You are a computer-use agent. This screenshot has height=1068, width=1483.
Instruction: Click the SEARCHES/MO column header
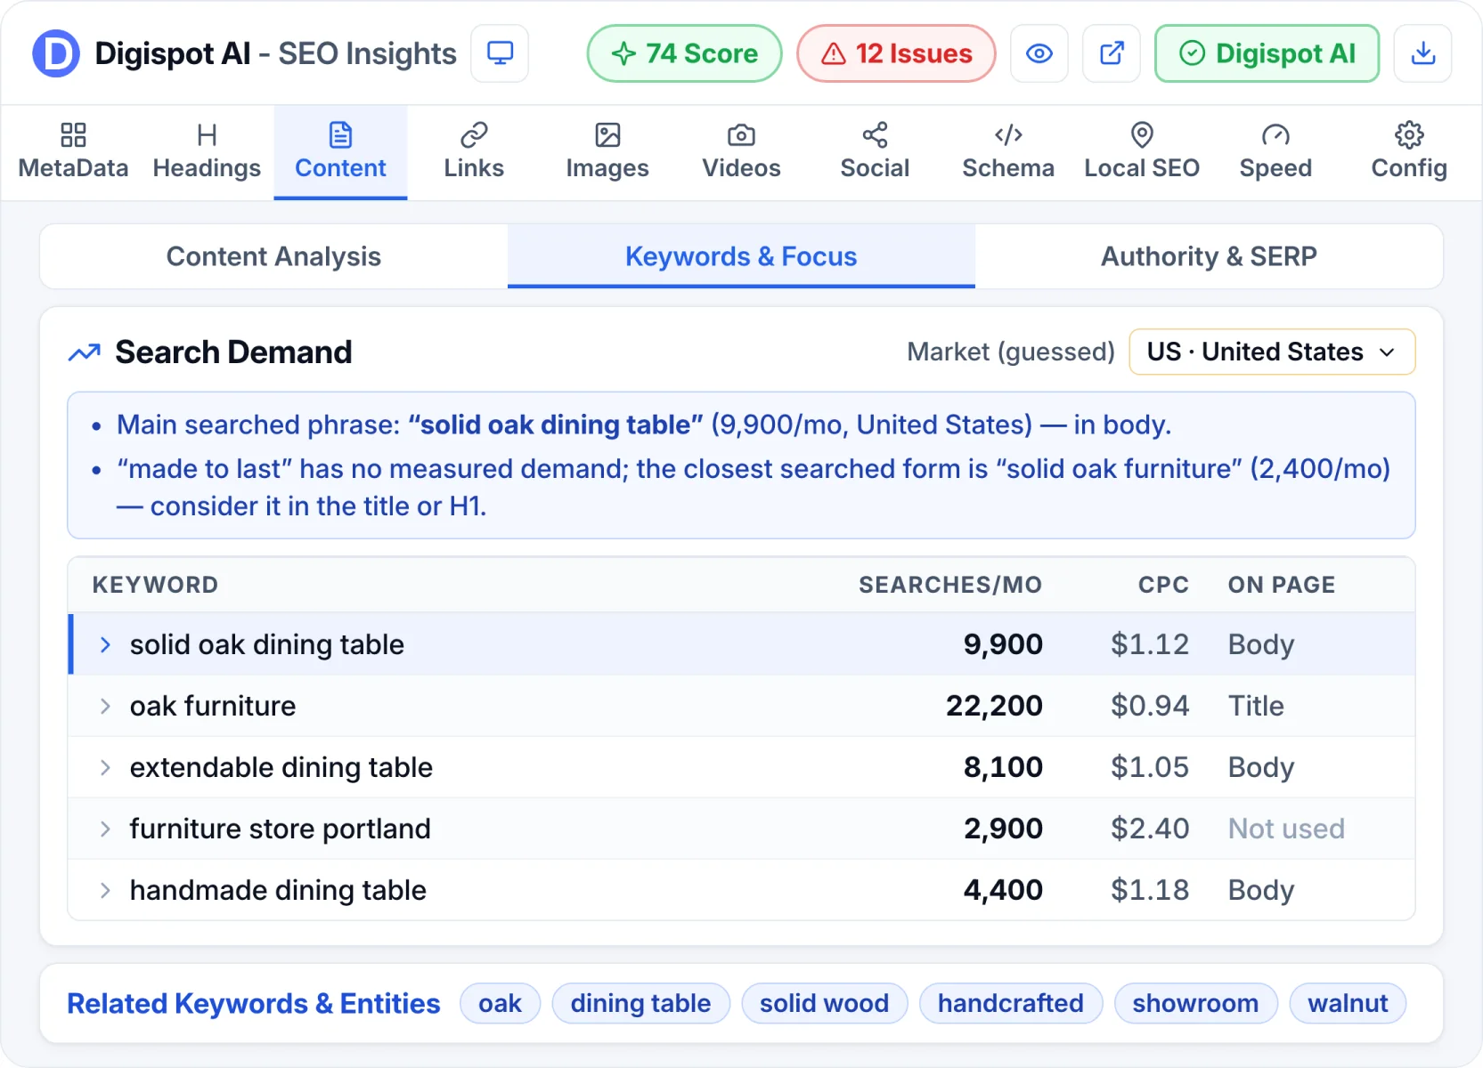point(950,585)
